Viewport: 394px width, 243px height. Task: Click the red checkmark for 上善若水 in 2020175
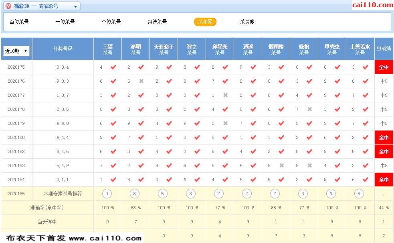[x=366, y=67]
